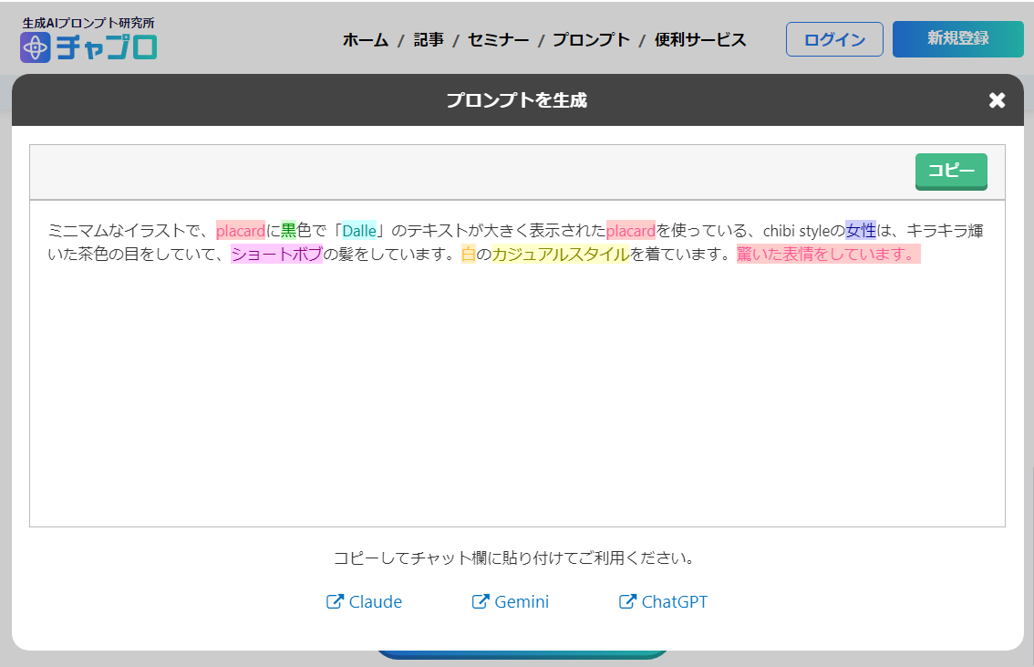
Task: Click the highlighted 驚いた表情をしています sentence
Action: (x=828, y=254)
